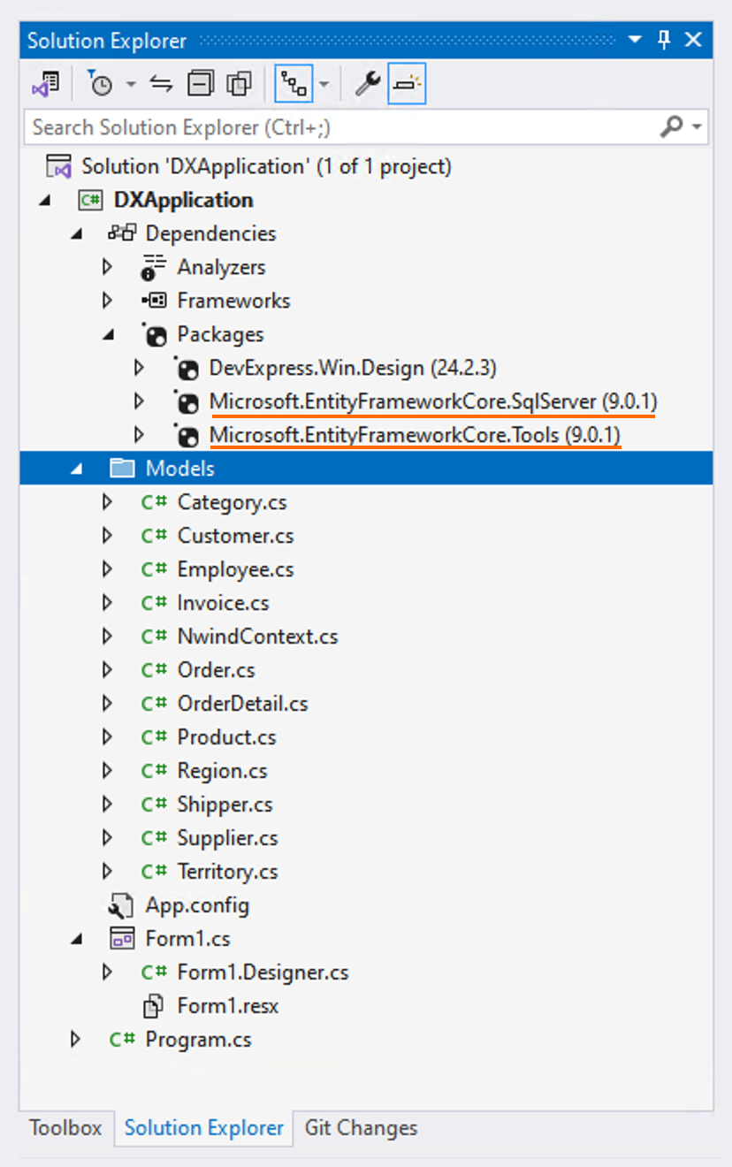
Task: Click the pin auto-hide icon in title bar
Action: (x=665, y=40)
